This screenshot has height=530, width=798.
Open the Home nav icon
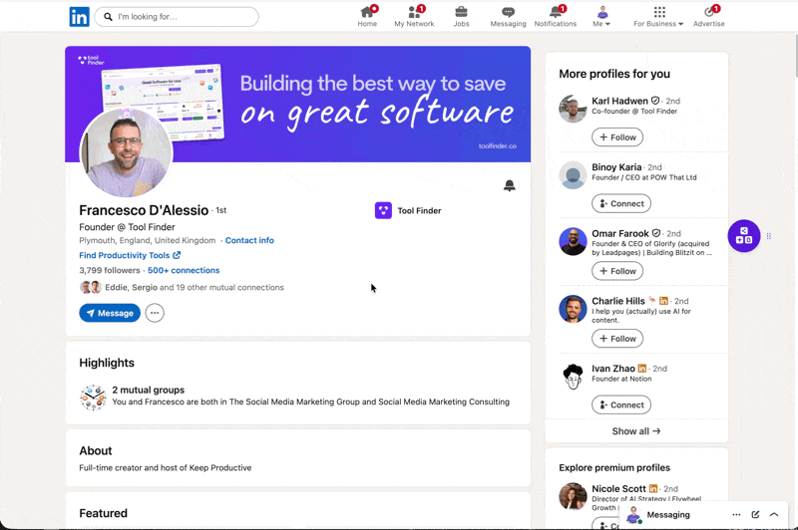click(x=367, y=16)
